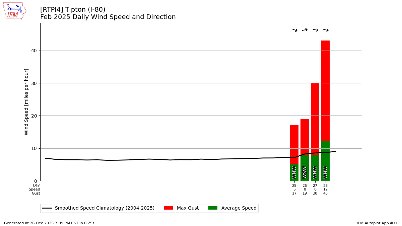Click the Average Speed green legend swatch

point(213,208)
